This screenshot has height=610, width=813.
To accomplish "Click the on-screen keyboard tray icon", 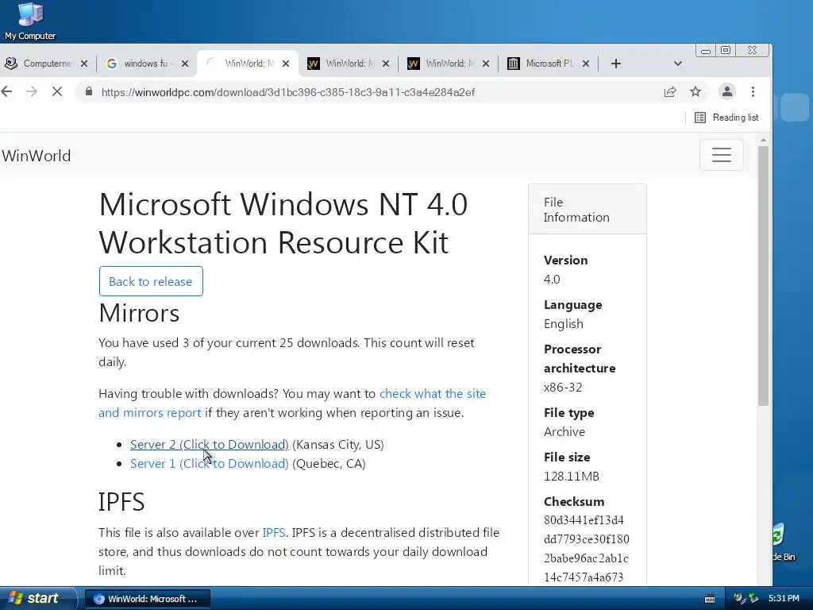I will coord(710,599).
